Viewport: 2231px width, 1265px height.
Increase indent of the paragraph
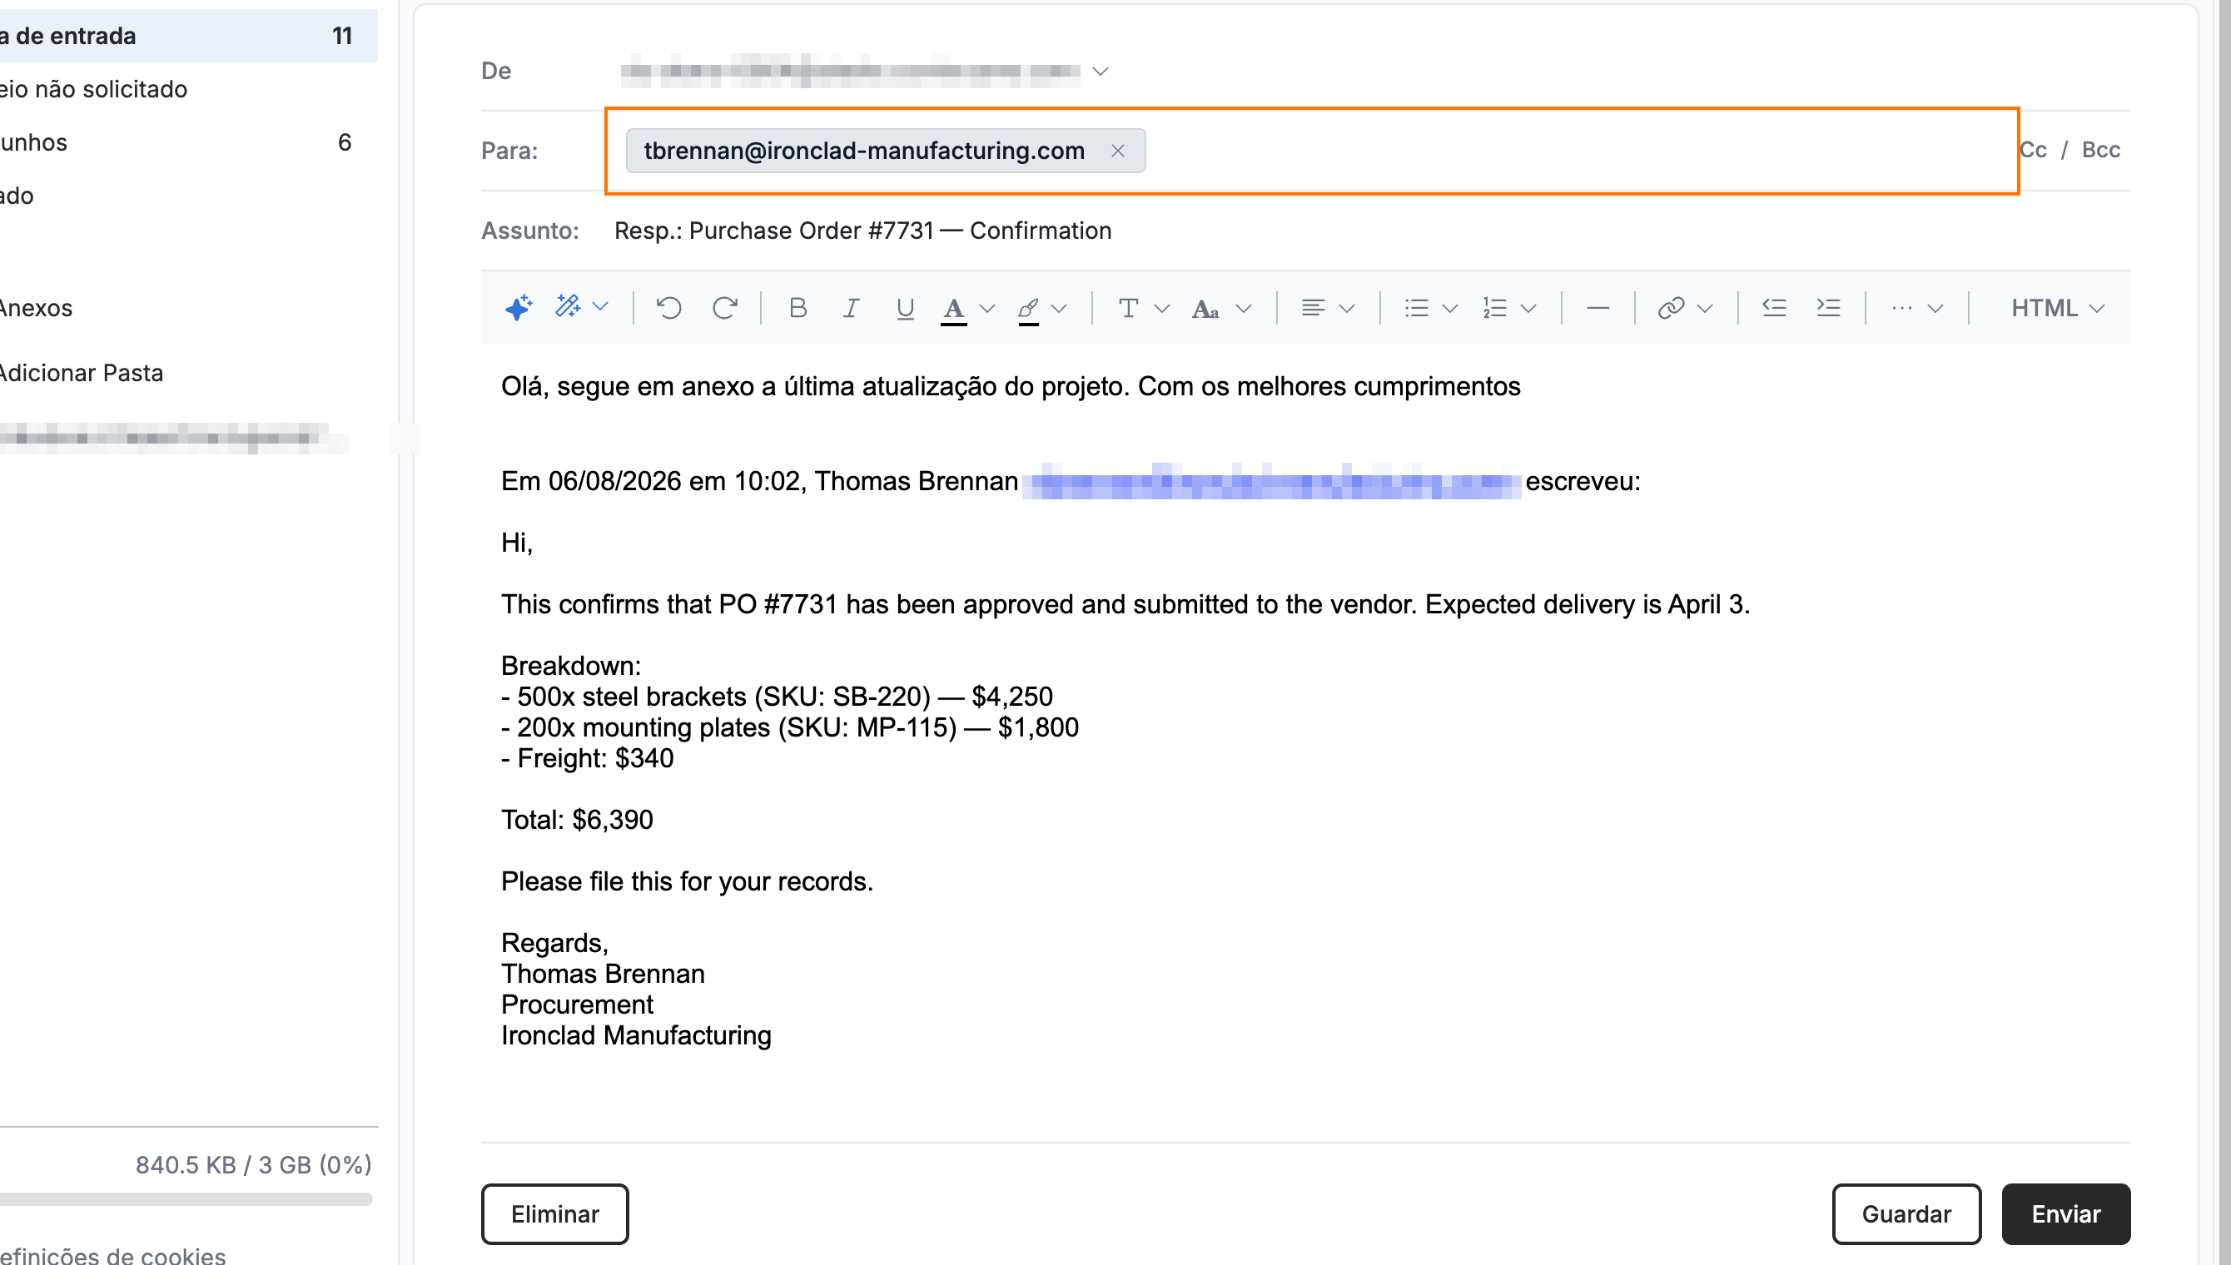(x=1828, y=308)
